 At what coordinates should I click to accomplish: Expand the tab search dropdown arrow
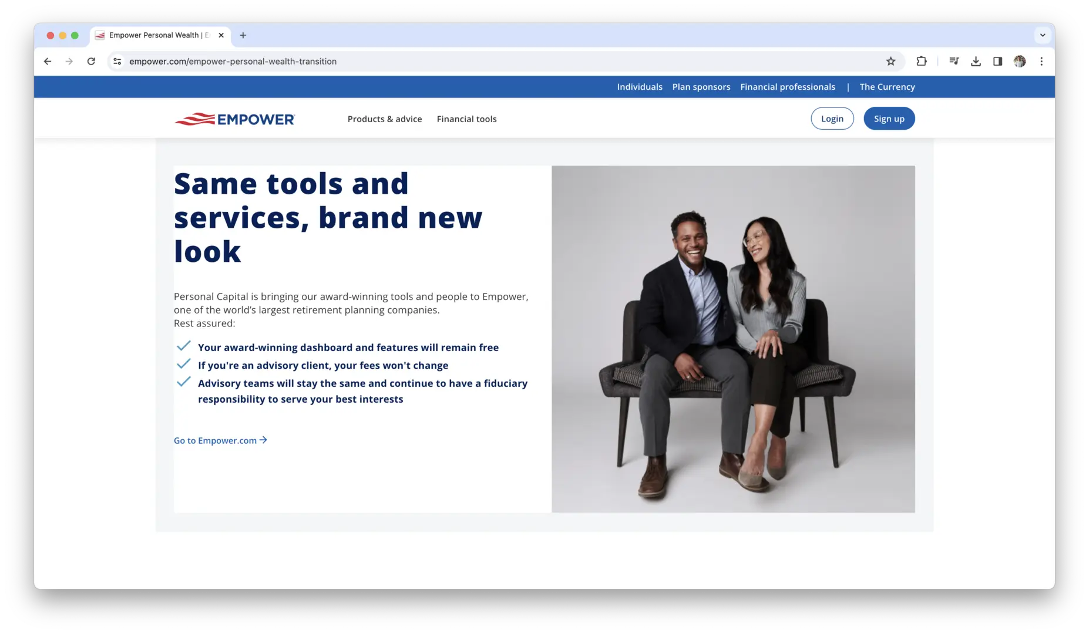click(1043, 35)
